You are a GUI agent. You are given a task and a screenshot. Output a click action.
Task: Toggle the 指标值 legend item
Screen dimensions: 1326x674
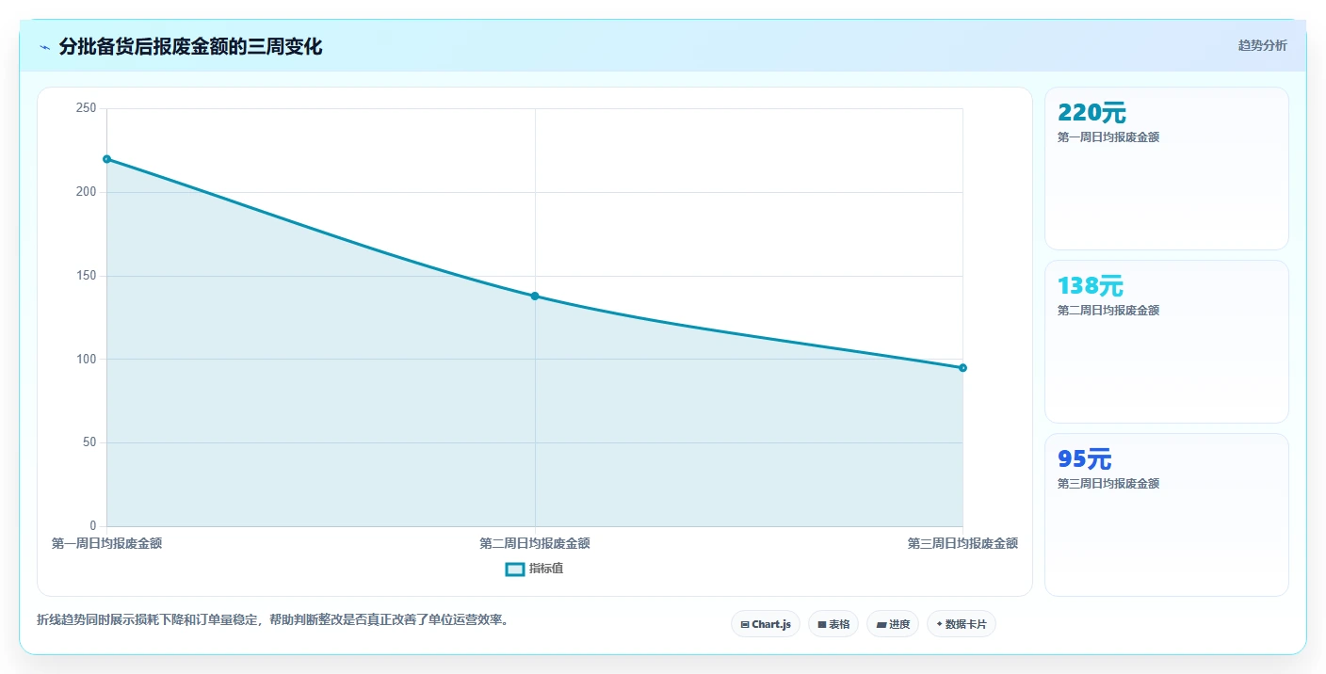tap(534, 569)
